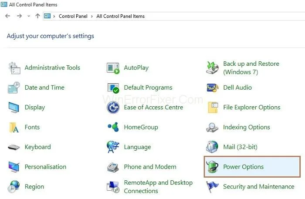Open Power Options link
Image resolution: width=305 pixels, height=199 pixels.
(243, 167)
